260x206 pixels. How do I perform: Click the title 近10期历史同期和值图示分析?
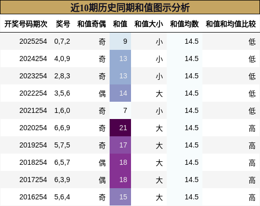[x=130, y=8]
